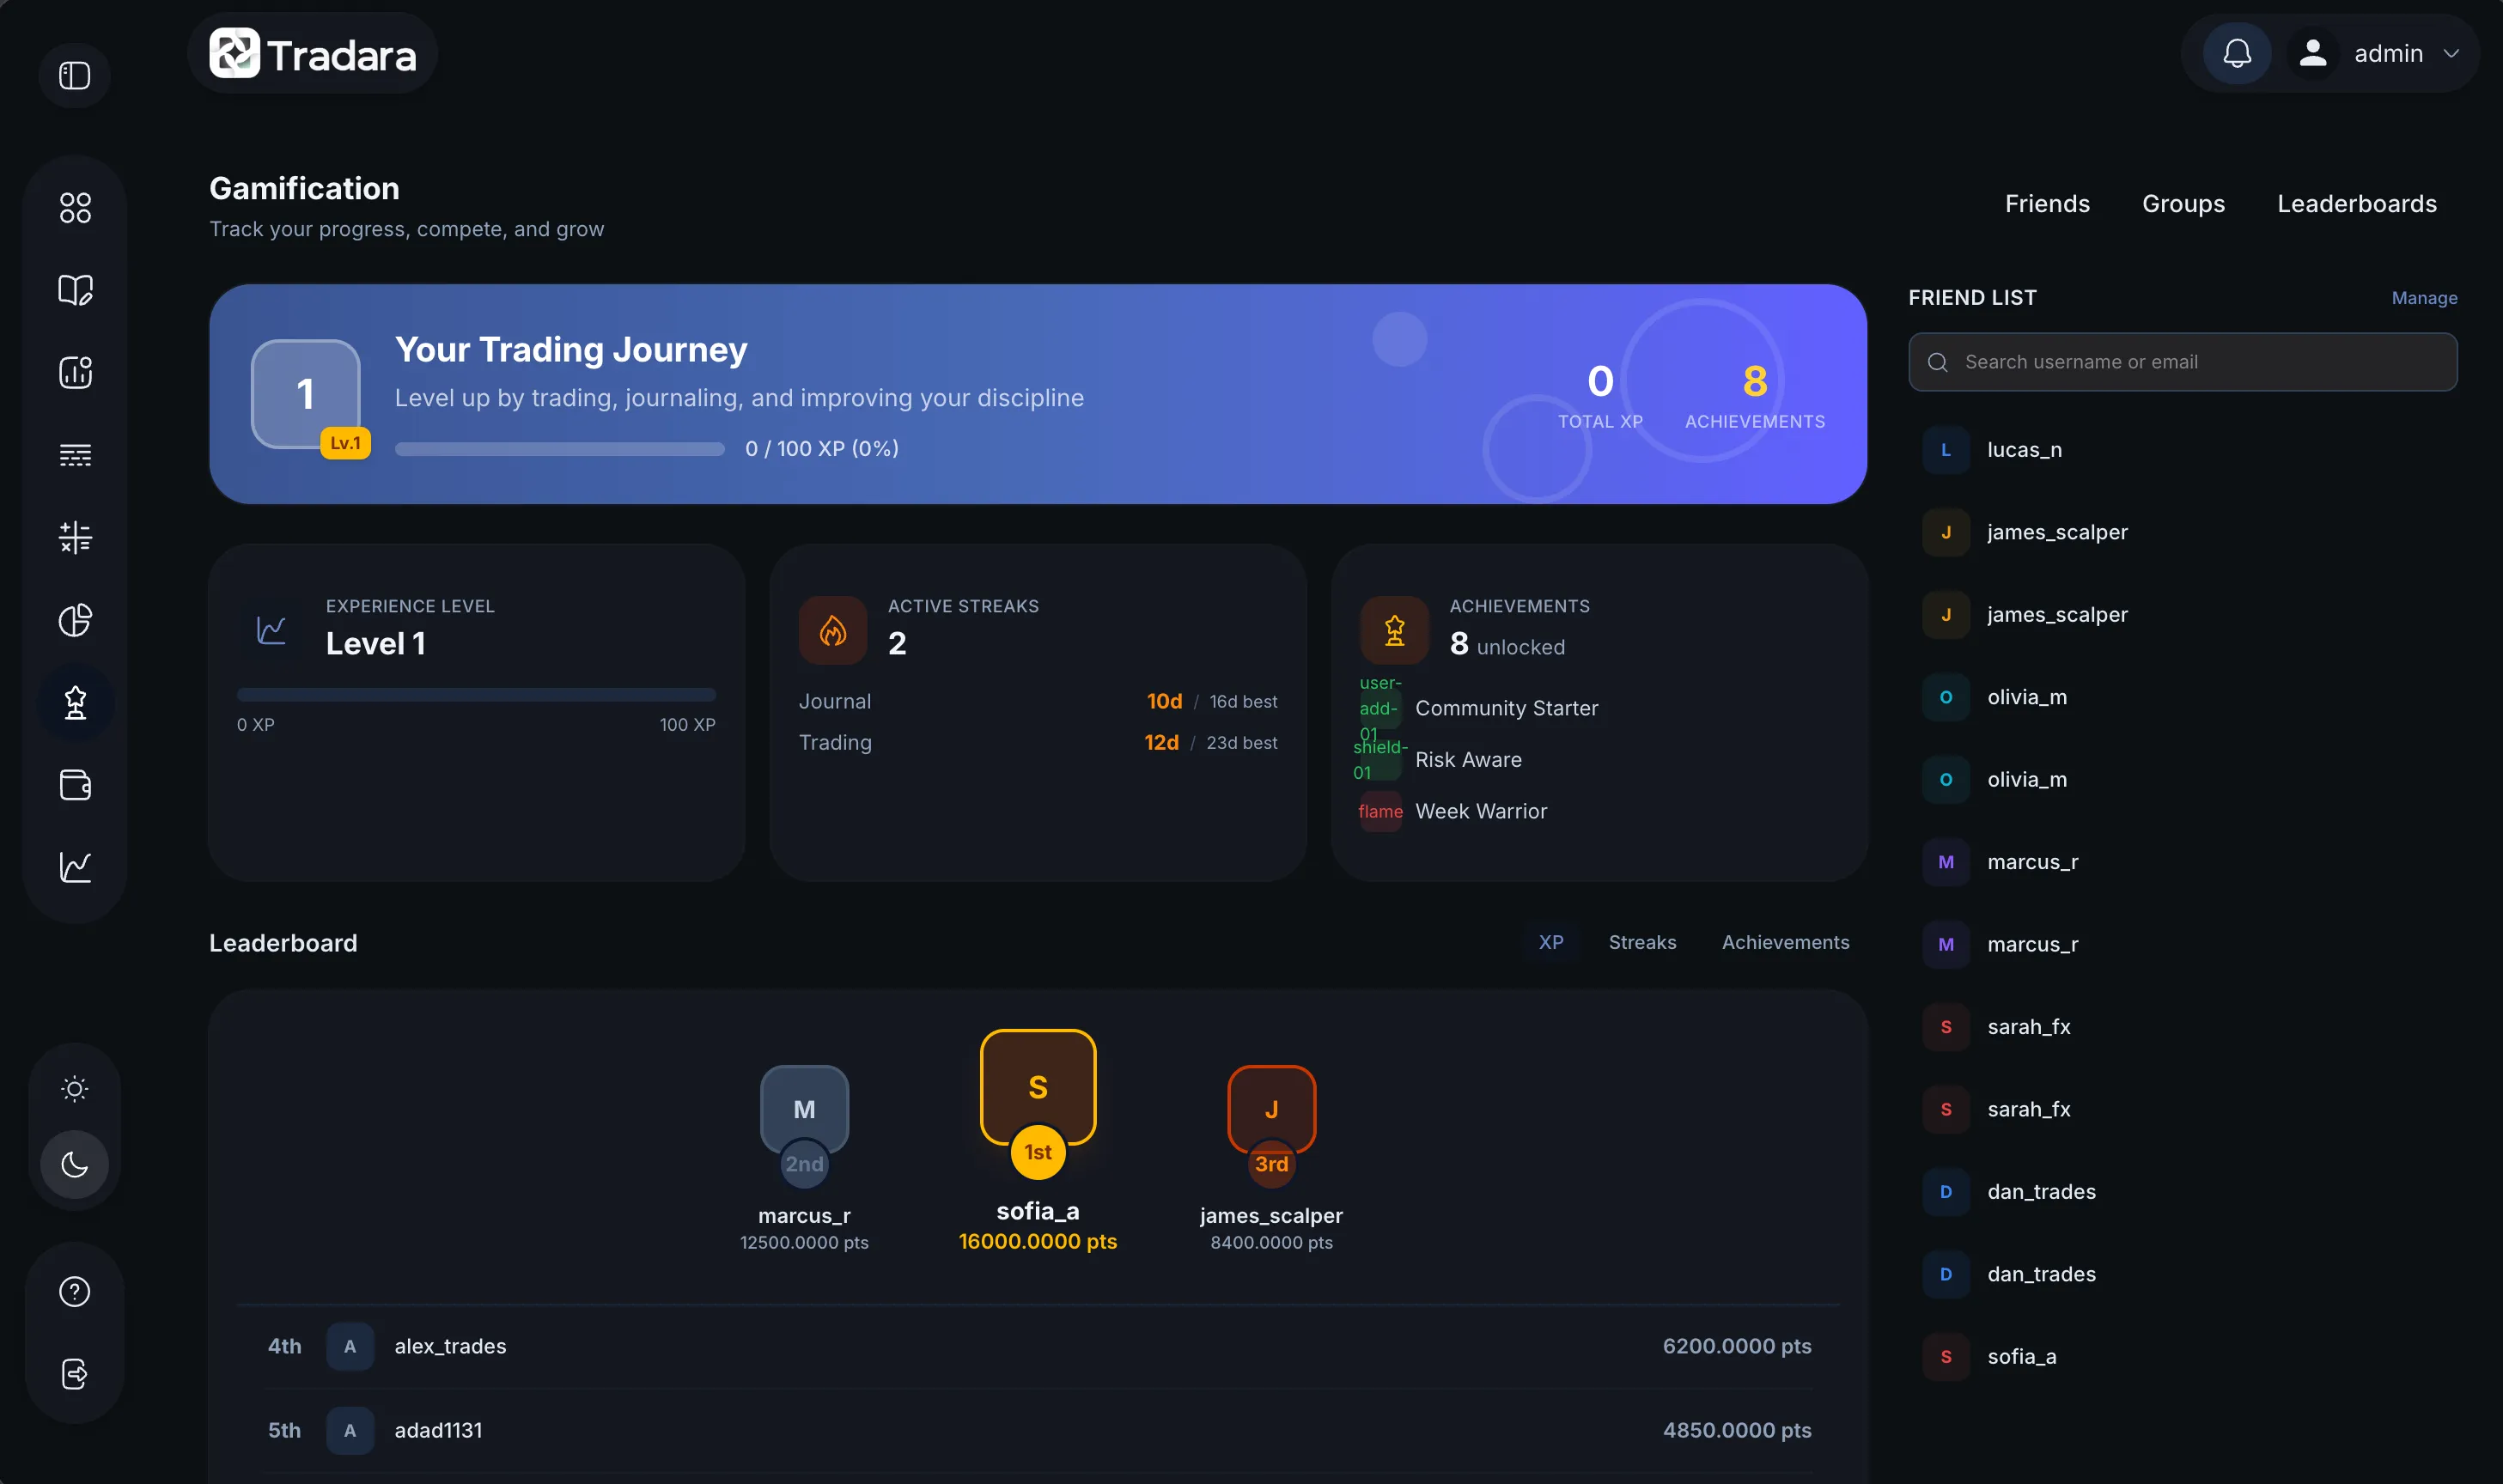
Task: Open the dashboard grid icon in the sidebar
Action: pos(75,208)
